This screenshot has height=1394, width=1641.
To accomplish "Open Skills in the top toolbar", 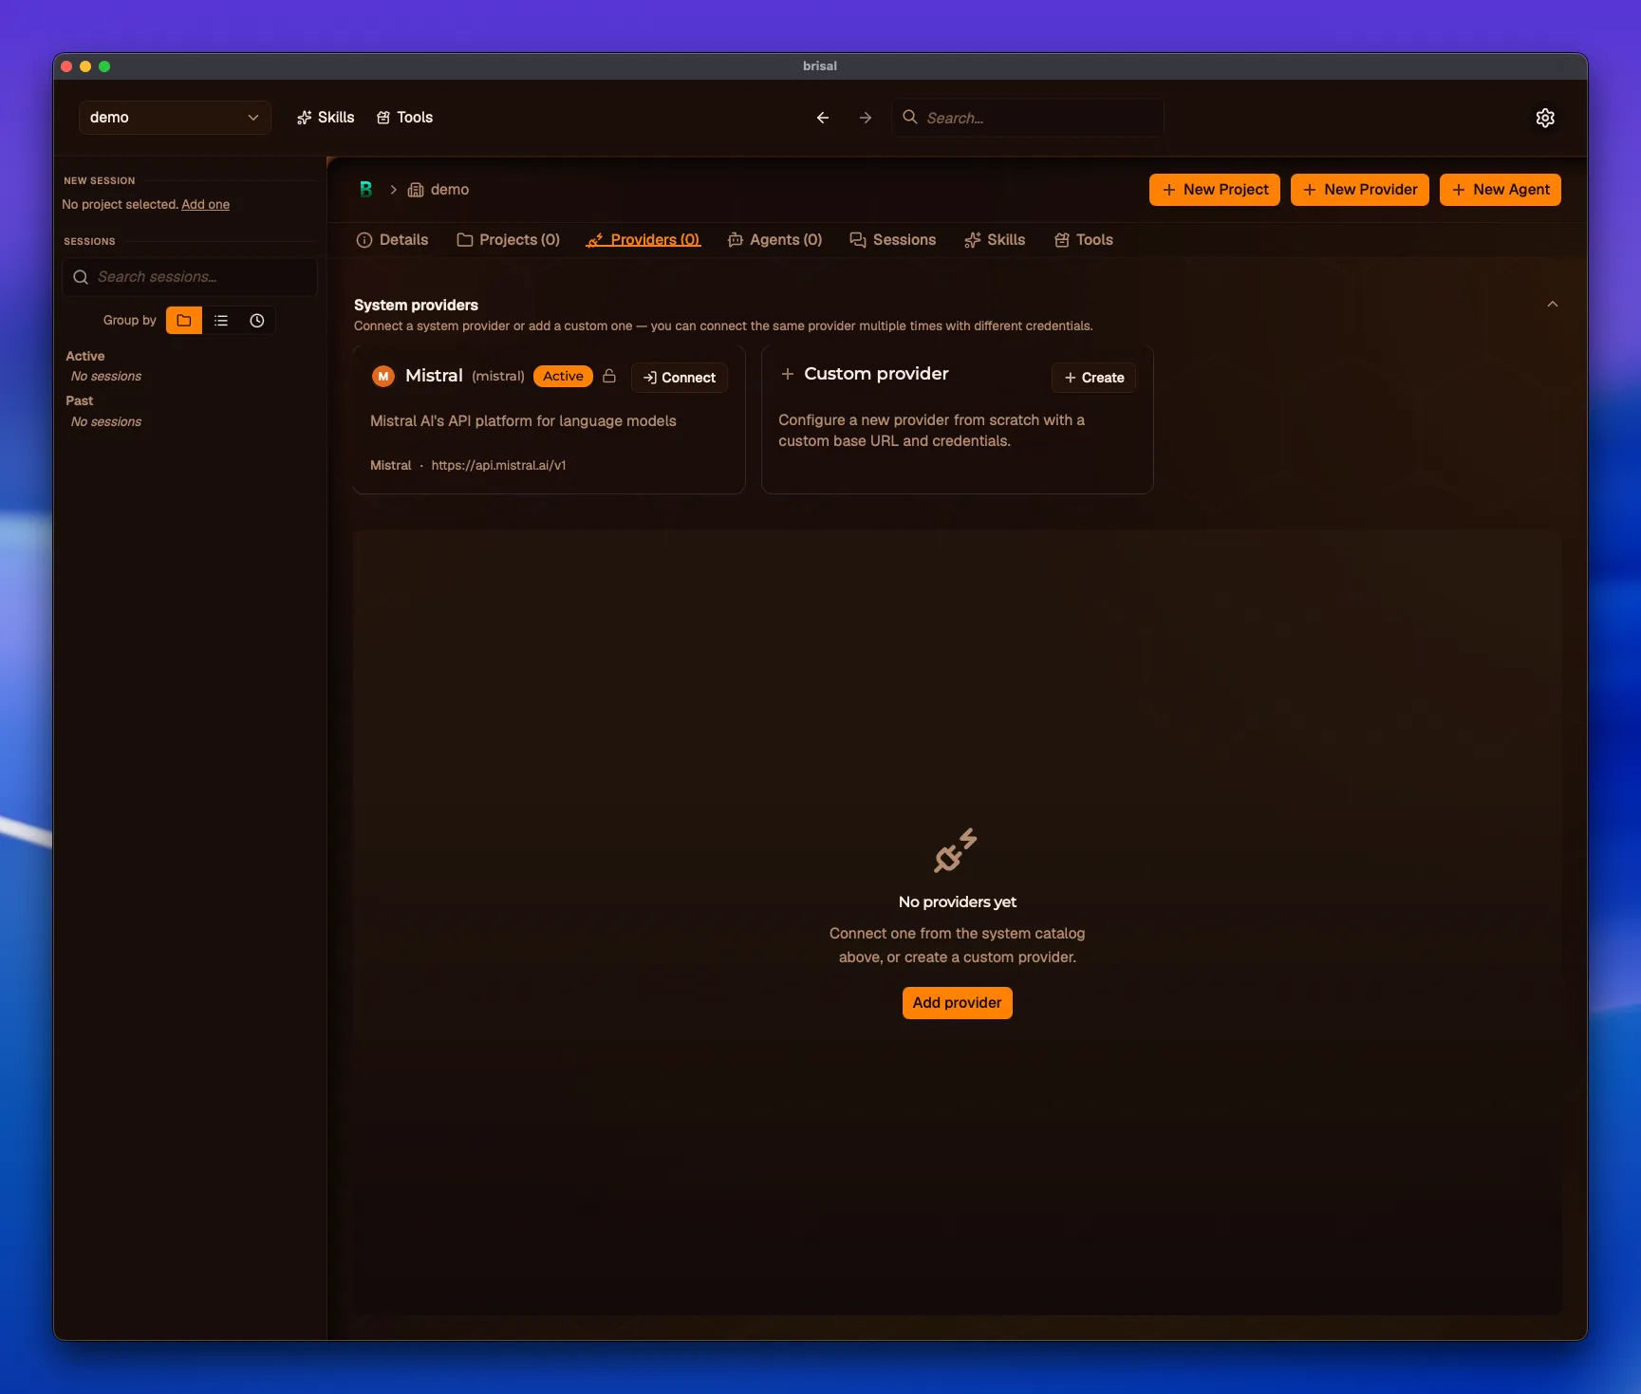I will click(x=326, y=118).
